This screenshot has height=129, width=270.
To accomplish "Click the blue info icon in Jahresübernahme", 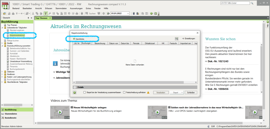I will 55,63.
